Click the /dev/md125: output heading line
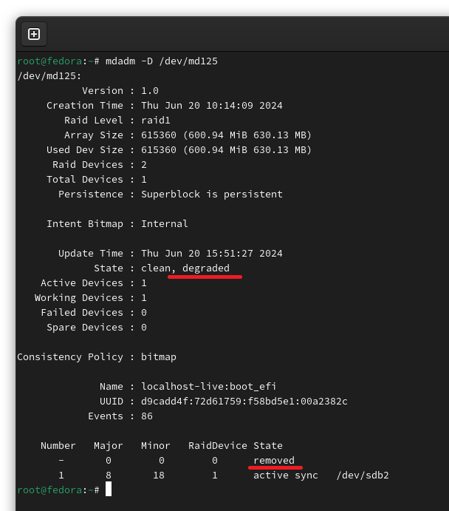 pyautogui.click(x=49, y=76)
